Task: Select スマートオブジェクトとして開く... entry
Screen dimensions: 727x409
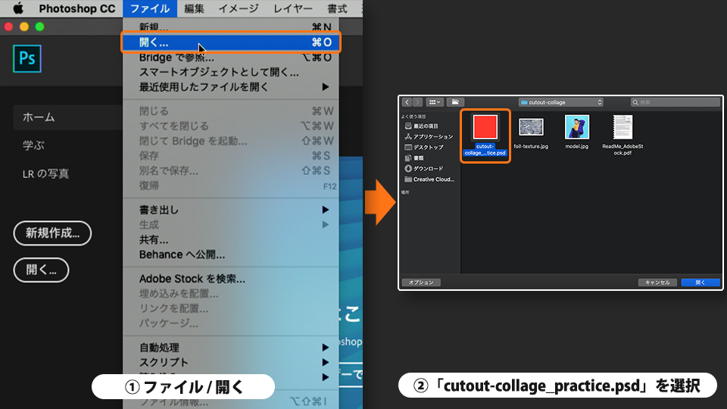Action: pyautogui.click(x=231, y=73)
